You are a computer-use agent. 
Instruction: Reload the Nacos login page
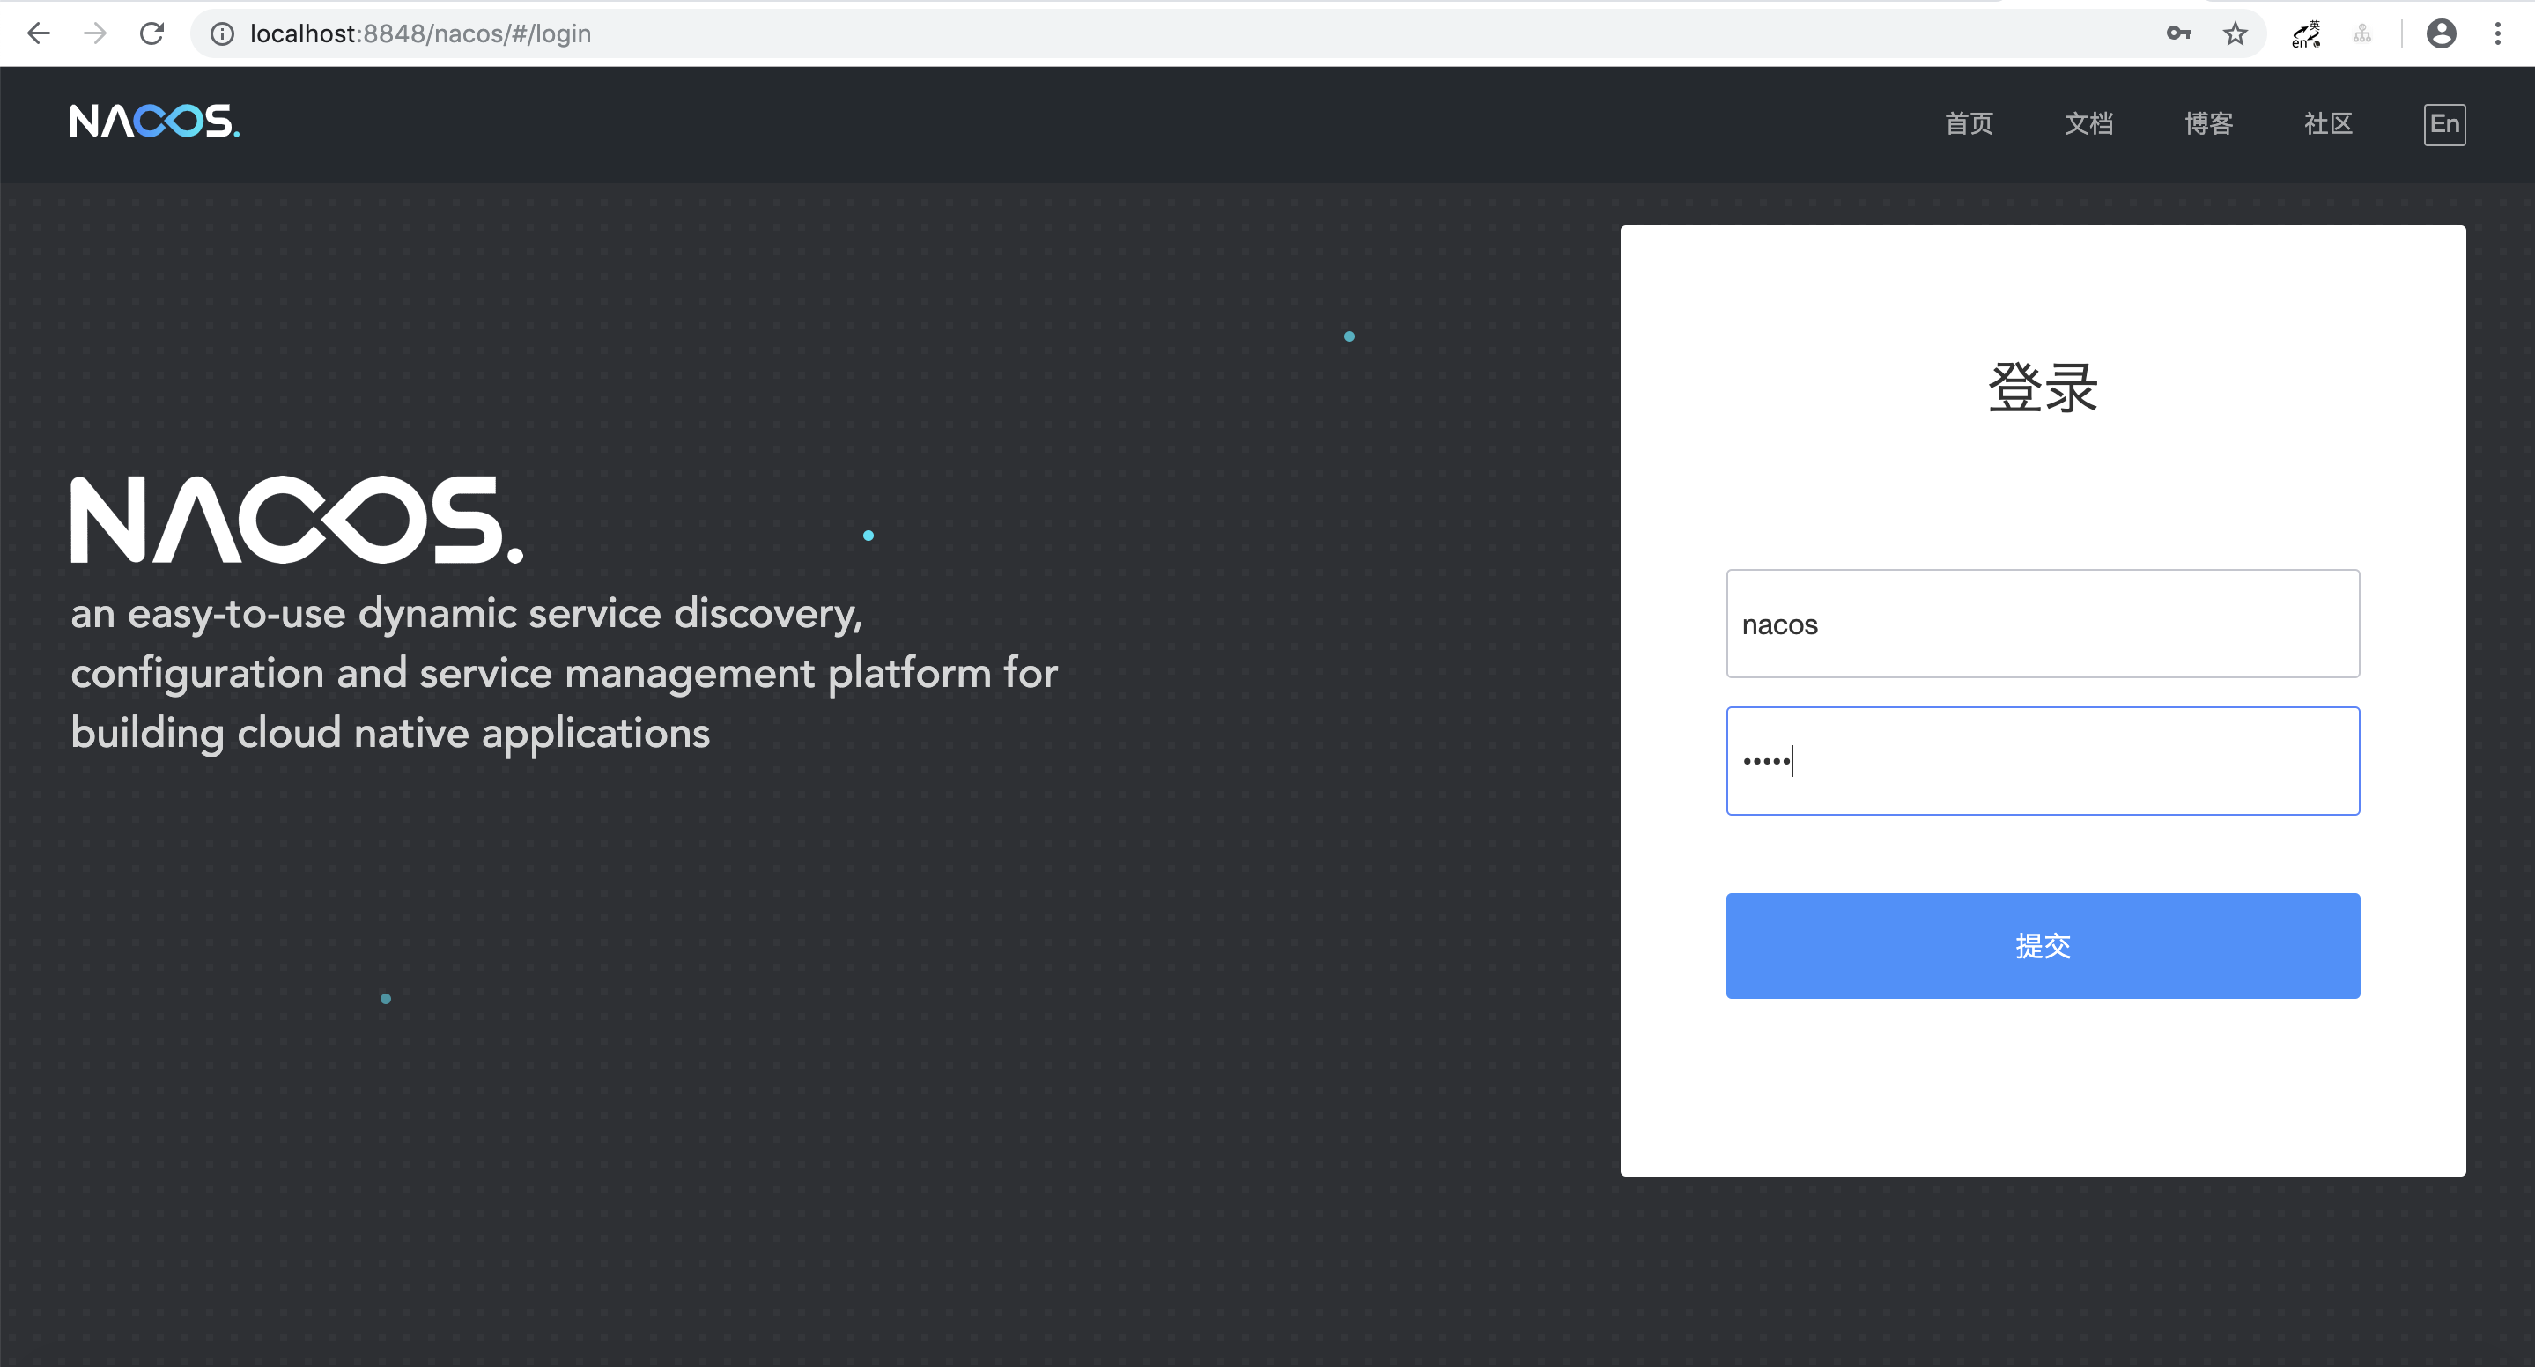[x=152, y=33]
